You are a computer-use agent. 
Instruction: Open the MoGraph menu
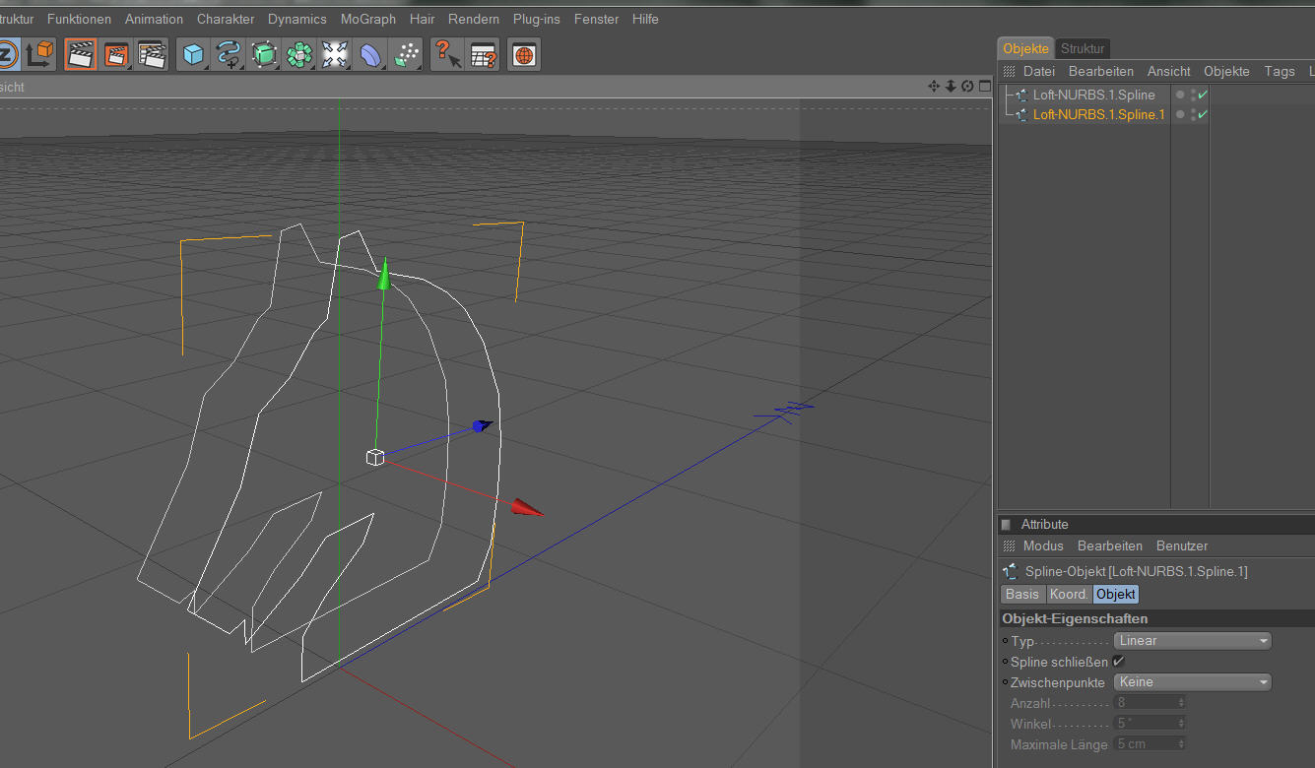click(367, 19)
